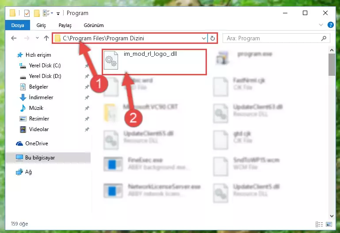This screenshot has height=233, width=340.
Task: Click the address bar path field
Action: 130,38
